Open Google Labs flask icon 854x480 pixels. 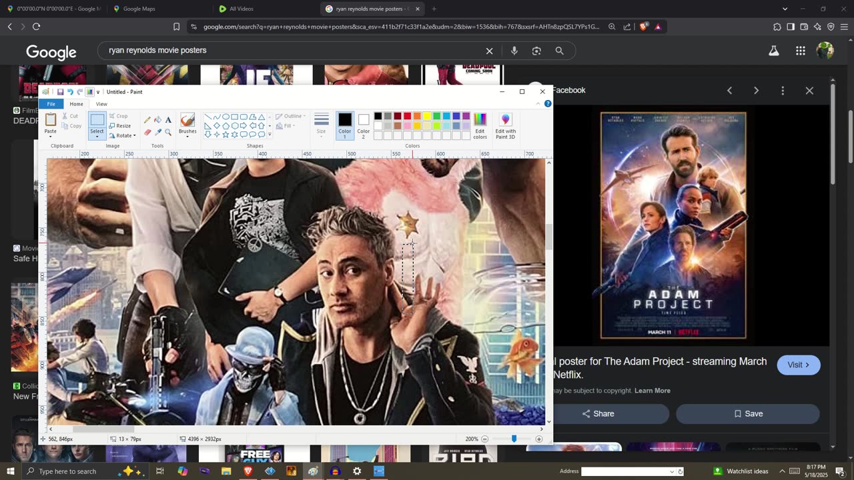click(x=774, y=51)
